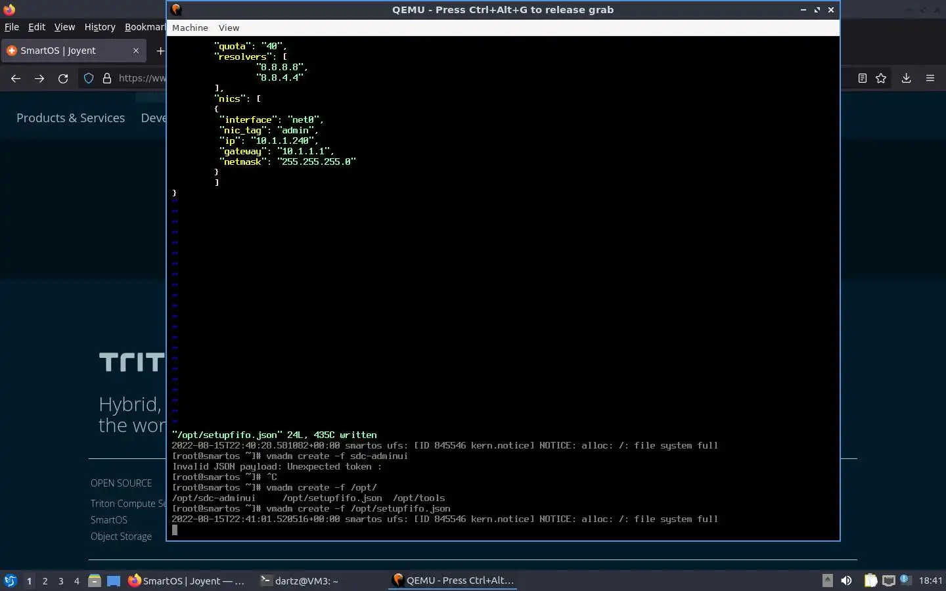Switch to workspace 1
The image size is (946, 591).
click(x=29, y=580)
